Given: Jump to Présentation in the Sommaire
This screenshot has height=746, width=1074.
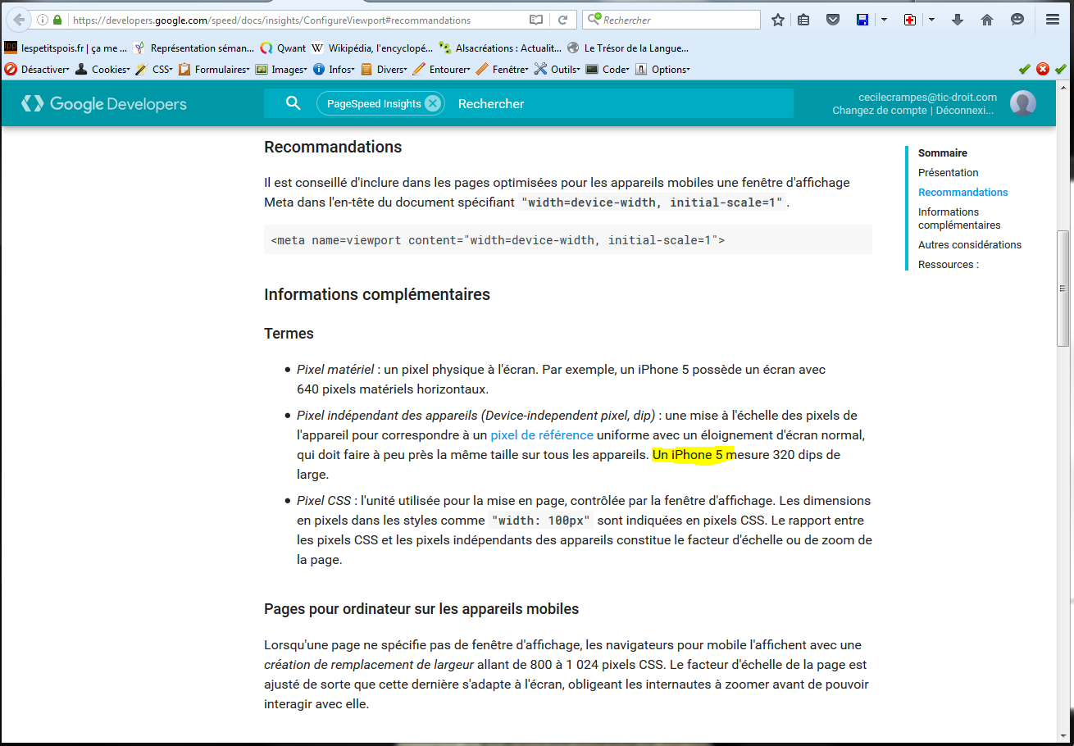Looking at the screenshot, I should pos(948,173).
